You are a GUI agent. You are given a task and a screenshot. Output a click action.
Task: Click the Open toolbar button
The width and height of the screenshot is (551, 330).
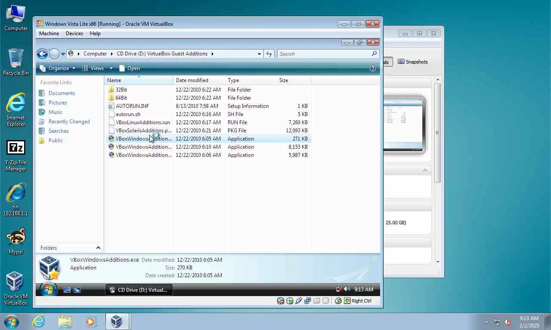(130, 68)
